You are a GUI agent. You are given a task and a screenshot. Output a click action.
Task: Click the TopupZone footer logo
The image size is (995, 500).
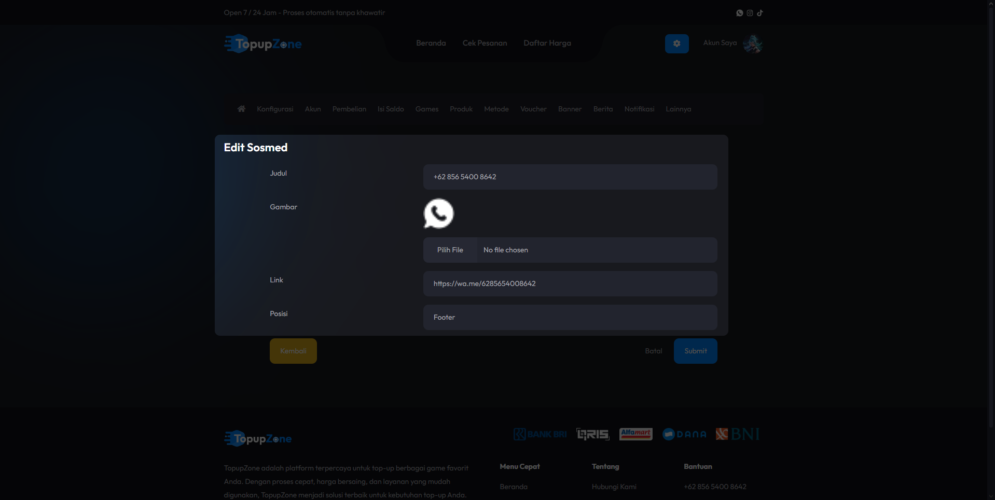click(258, 439)
